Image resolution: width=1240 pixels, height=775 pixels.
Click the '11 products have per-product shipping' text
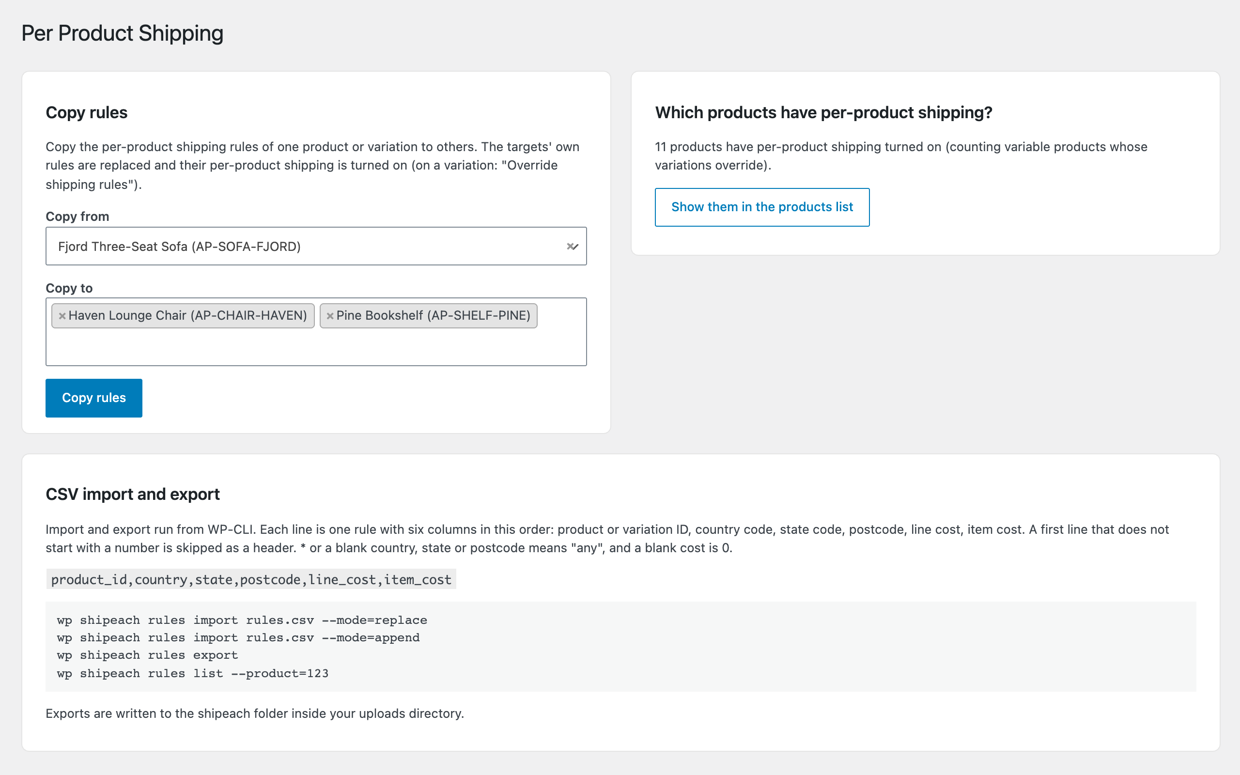tap(901, 156)
